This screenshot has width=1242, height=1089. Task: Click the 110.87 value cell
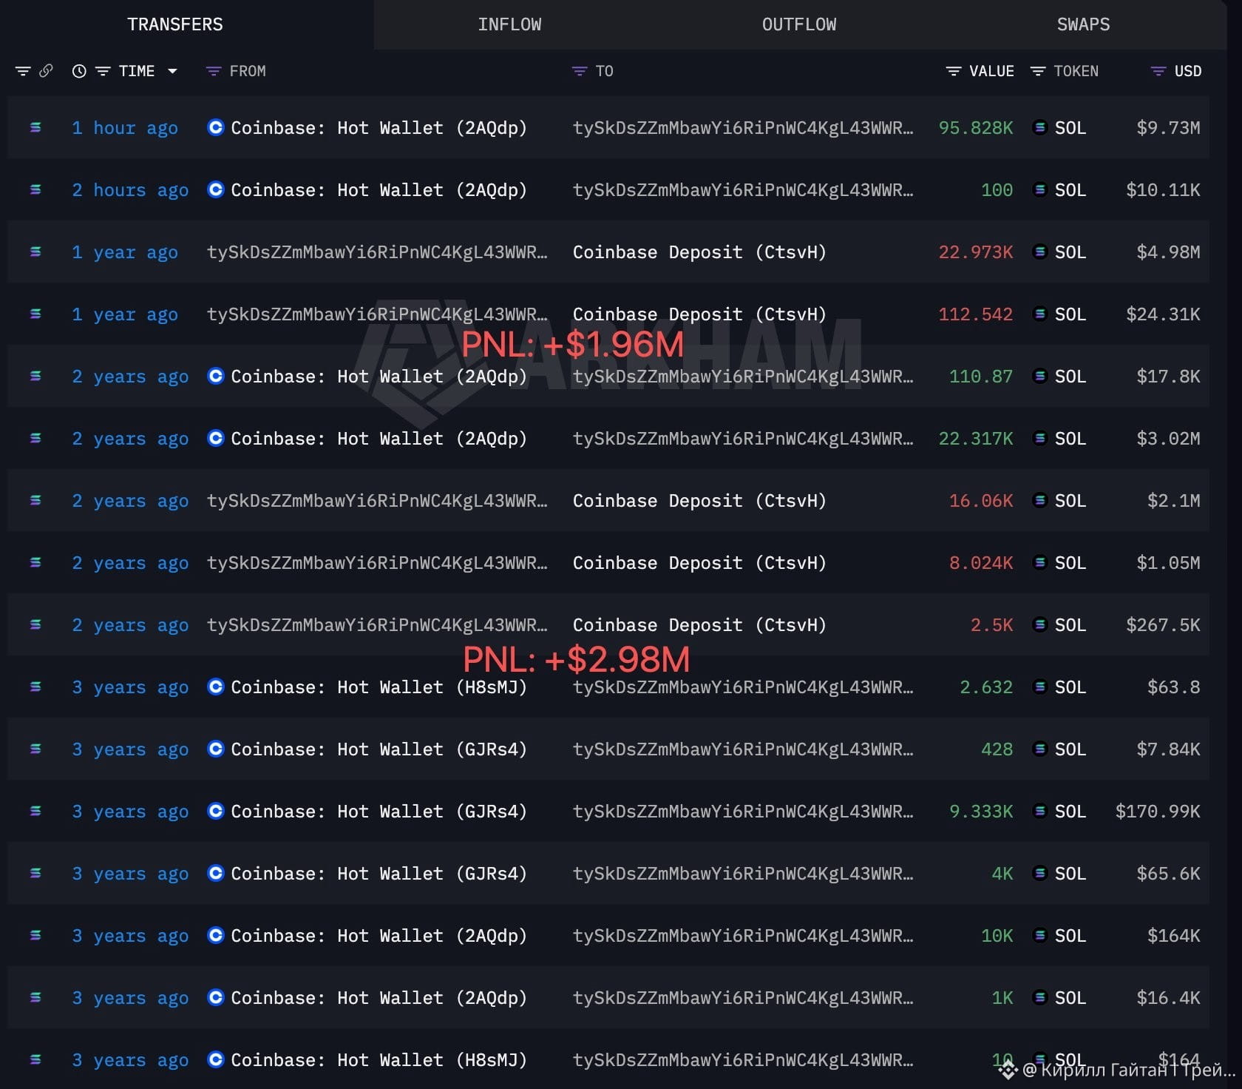click(981, 377)
